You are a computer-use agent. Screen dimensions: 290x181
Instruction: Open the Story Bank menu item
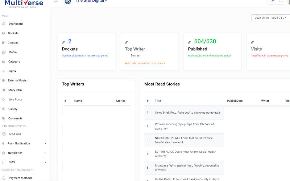(15, 90)
